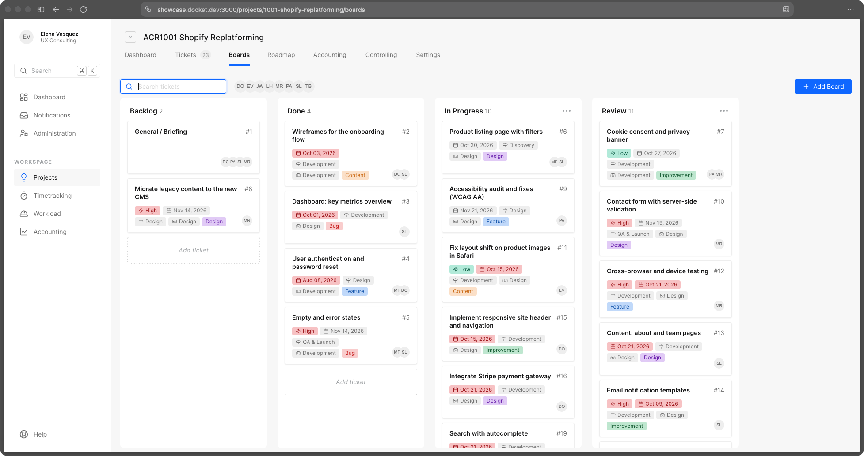
Task: Click Add ticket in Done column
Action: click(x=351, y=382)
